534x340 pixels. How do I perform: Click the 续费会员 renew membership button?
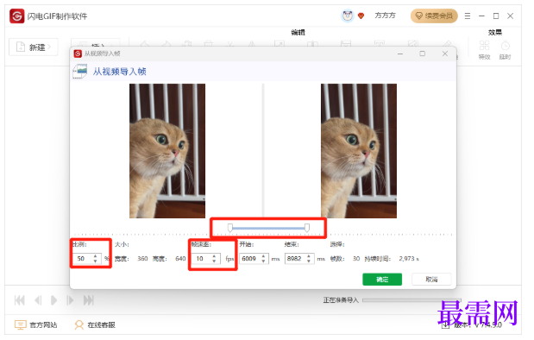[434, 16]
